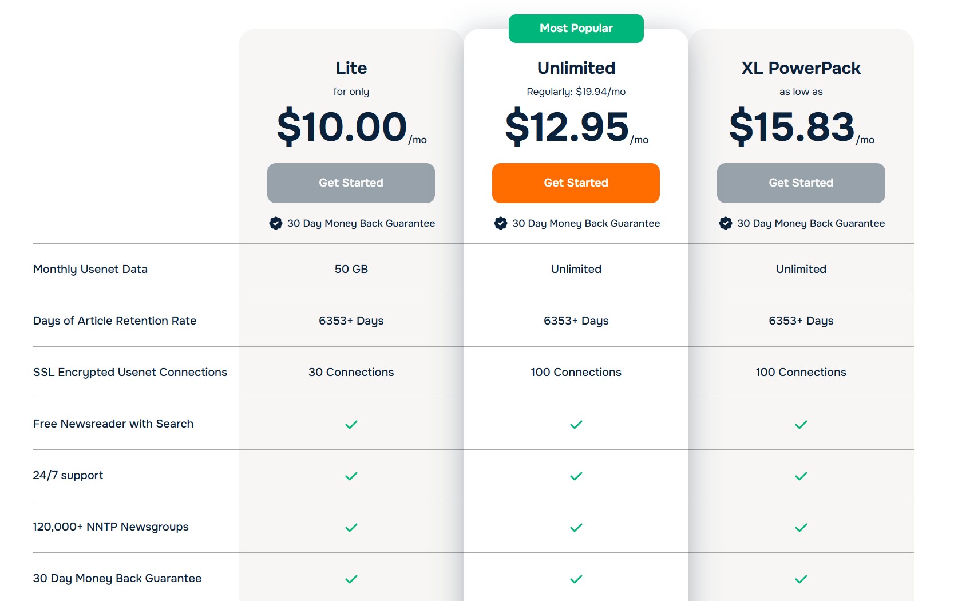
Task: Click the $12.95 Unlimited price
Action: click(x=567, y=126)
